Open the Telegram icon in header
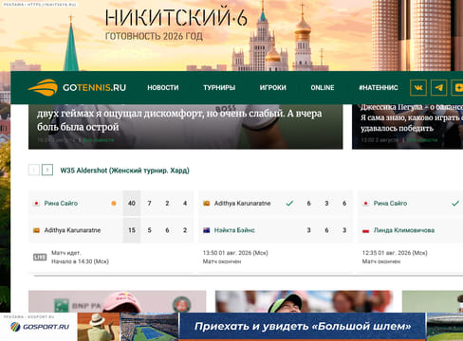Screen dimensions: 463x341 [x=438, y=87]
